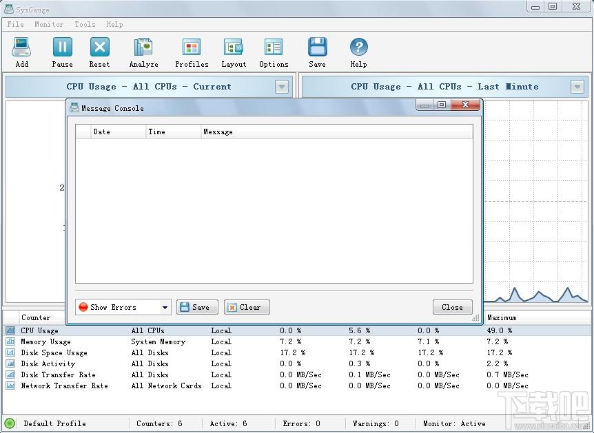Select the Network Transfer Rate counter row
This screenshot has width=594, height=433.
click(297, 386)
